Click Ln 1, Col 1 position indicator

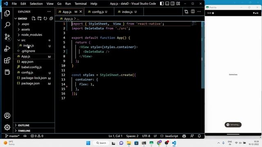click(115, 136)
